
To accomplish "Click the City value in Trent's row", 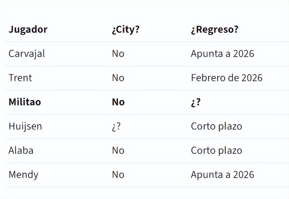I will point(118,78).
